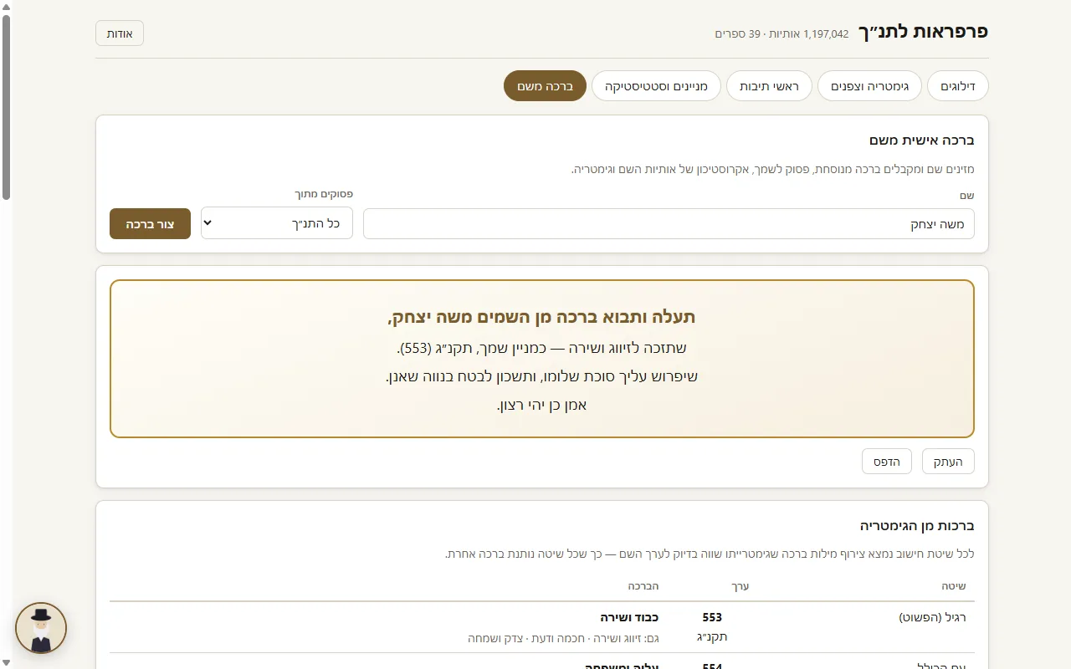Print the blessing with הדפס
This screenshot has width=1071, height=669.
tap(887, 462)
